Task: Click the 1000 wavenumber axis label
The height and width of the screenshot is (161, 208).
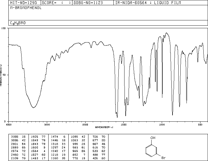Action: (x=162, y=125)
